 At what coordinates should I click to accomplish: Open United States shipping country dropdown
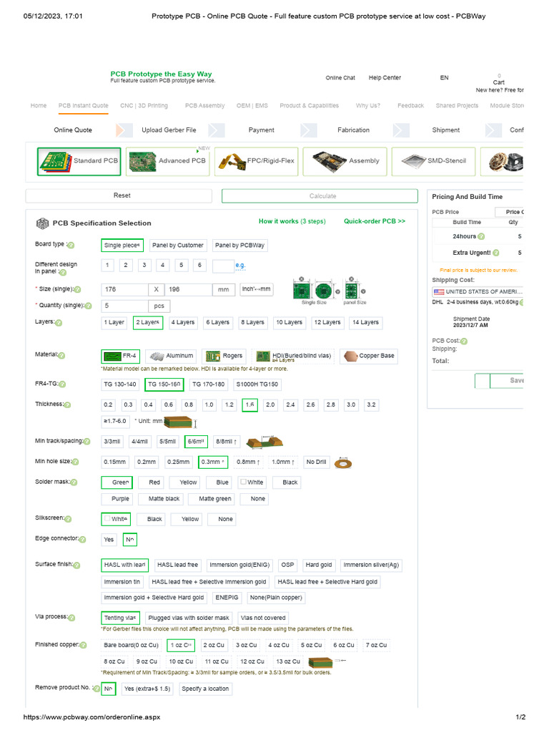point(478,292)
